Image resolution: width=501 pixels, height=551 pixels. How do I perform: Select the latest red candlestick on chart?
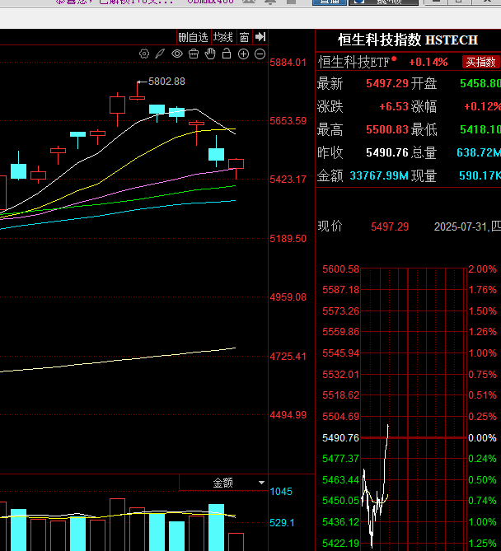pyautogui.click(x=236, y=164)
